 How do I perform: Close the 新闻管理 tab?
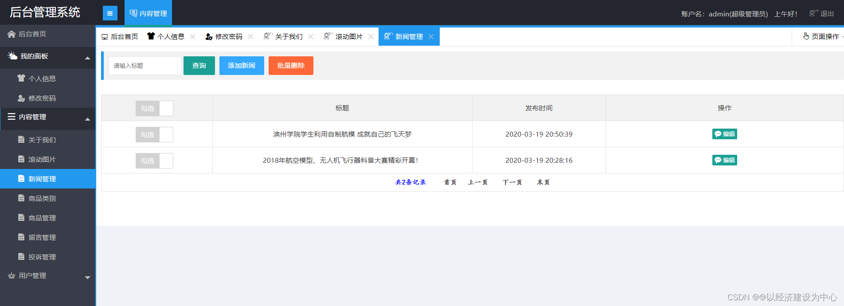(431, 36)
